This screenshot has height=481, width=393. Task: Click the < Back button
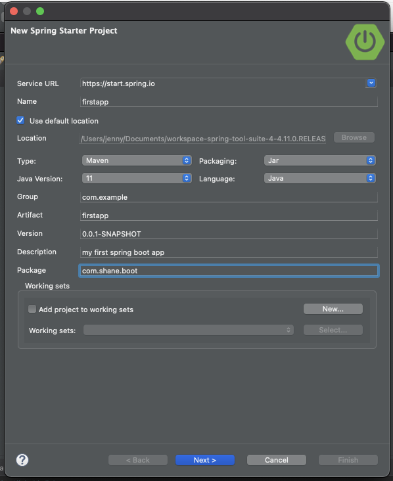tap(138, 460)
